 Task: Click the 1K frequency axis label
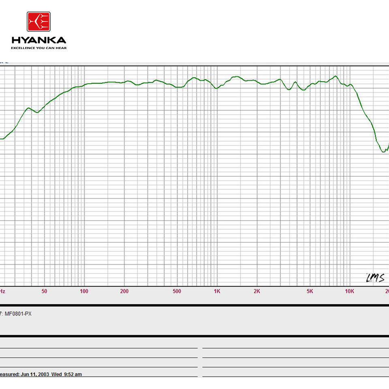pyautogui.click(x=217, y=291)
